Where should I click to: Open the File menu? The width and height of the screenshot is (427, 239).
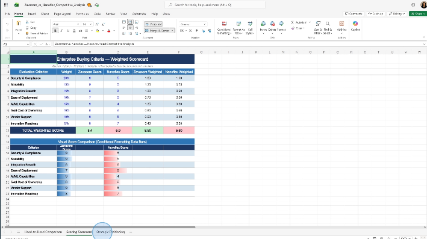coord(7,14)
